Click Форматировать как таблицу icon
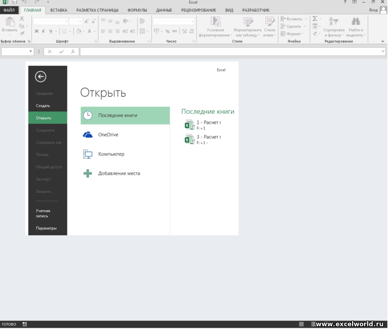The height and width of the screenshot is (332, 389). pyautogui.click(x=248, y=22)
